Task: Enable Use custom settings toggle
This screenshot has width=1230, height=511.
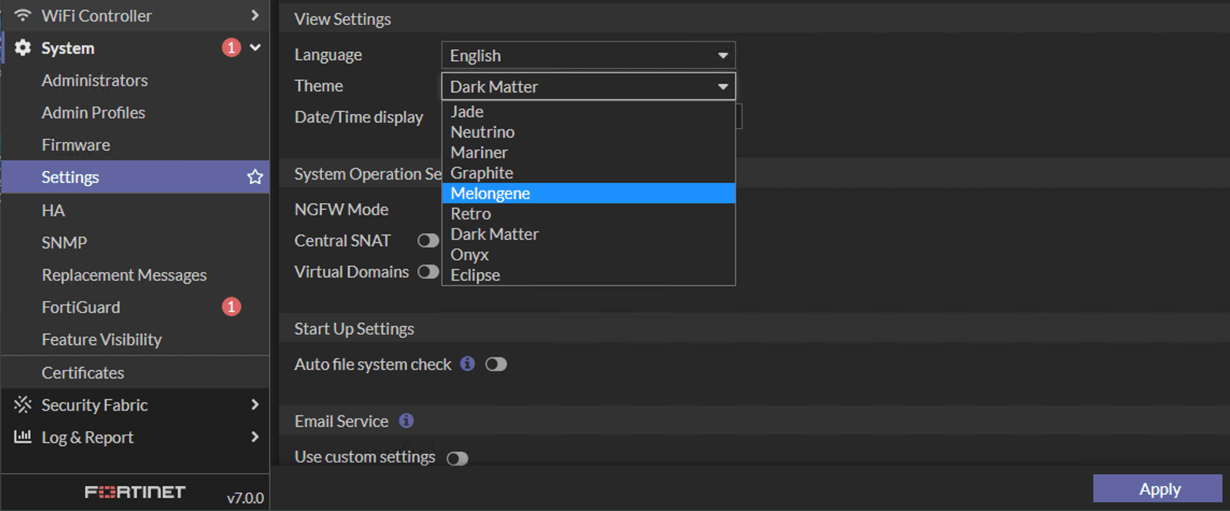Action: coord(457,458)
